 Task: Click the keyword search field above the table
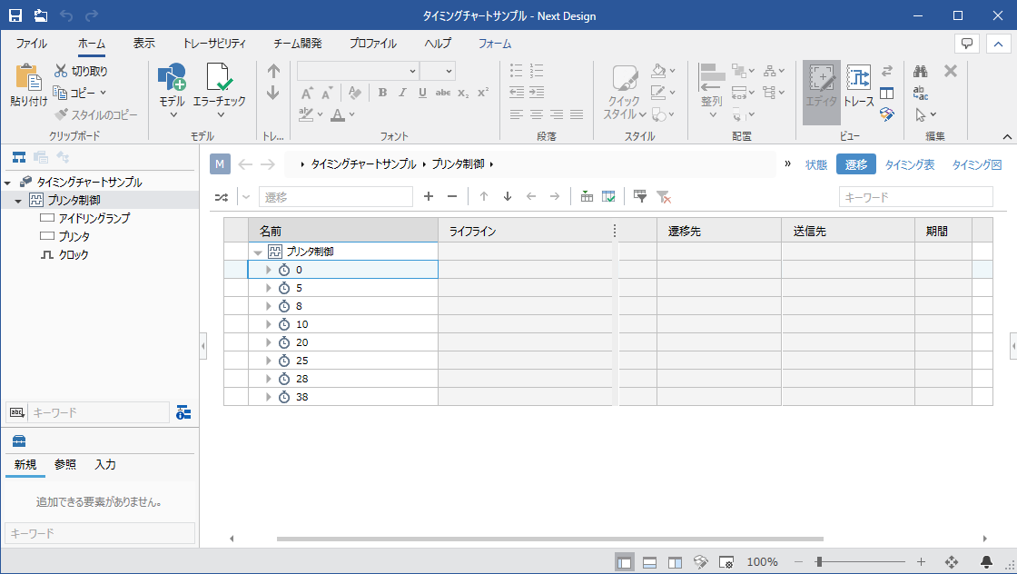pyautogui.click(x=916, y=196)
